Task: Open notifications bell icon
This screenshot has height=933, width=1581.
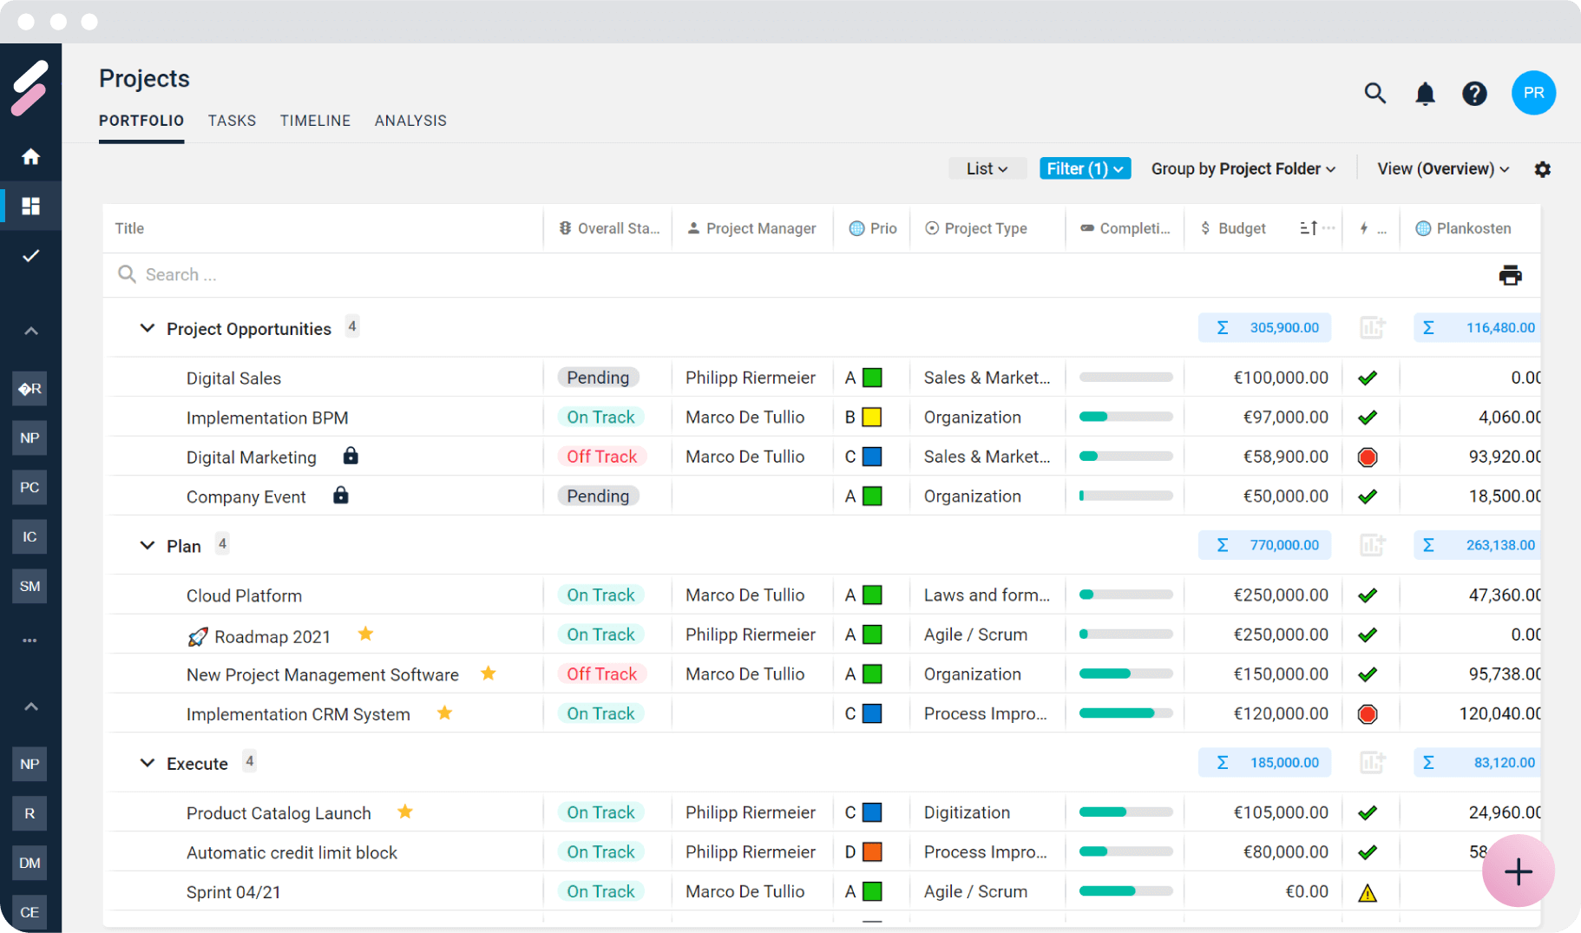Action: [x=1425, y=93]
